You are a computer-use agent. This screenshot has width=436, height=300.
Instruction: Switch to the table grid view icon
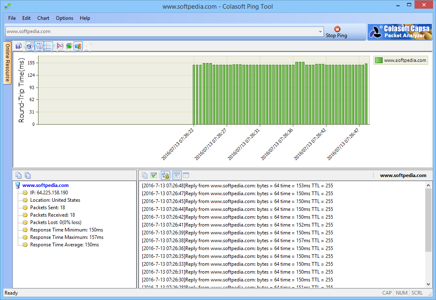coord(186,175)
